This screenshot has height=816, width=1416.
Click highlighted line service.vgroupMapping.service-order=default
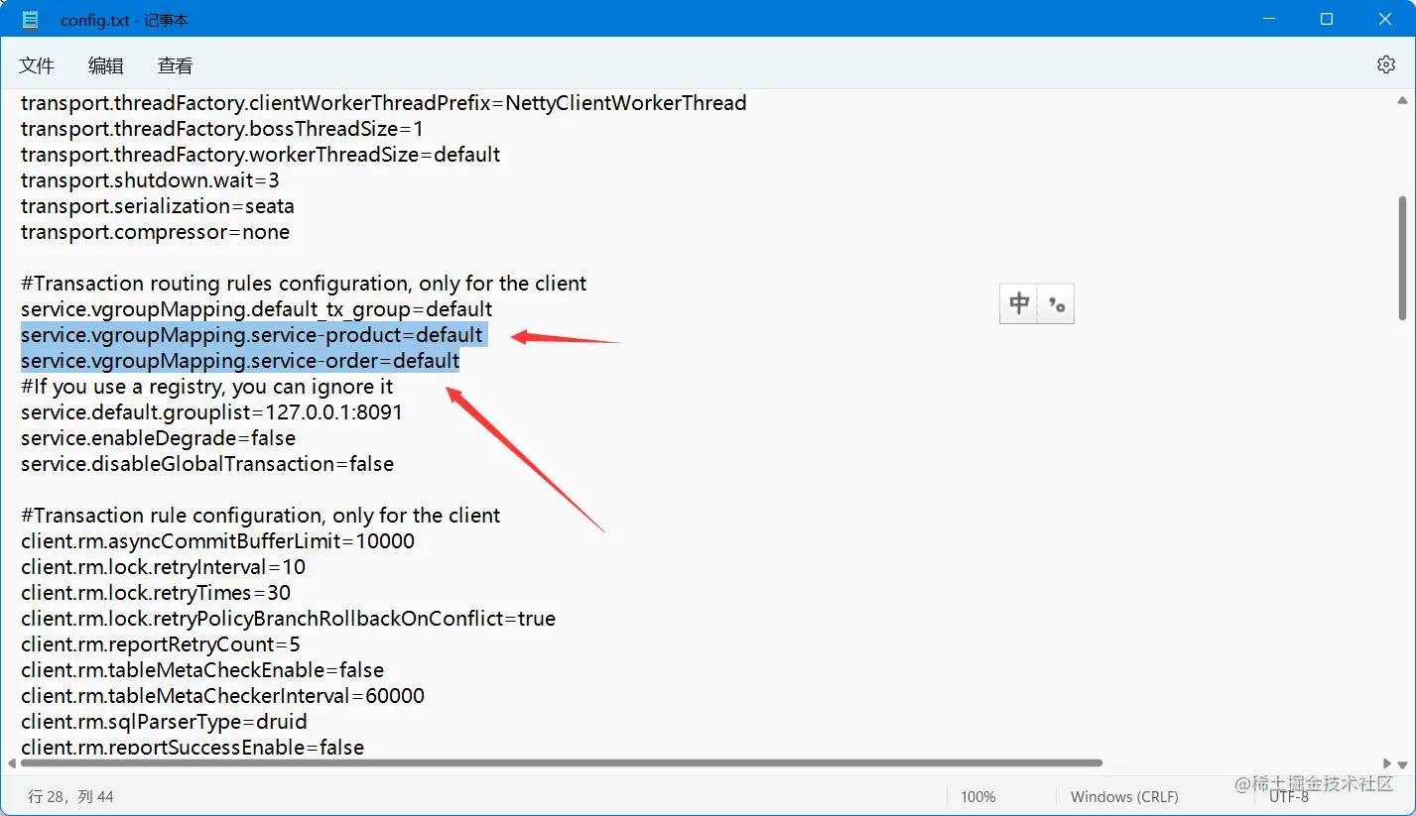tap(240, 361)
